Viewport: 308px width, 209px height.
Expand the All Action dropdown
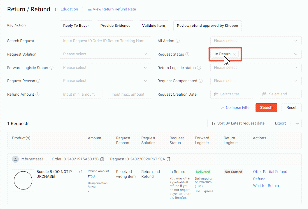point(256,41)
